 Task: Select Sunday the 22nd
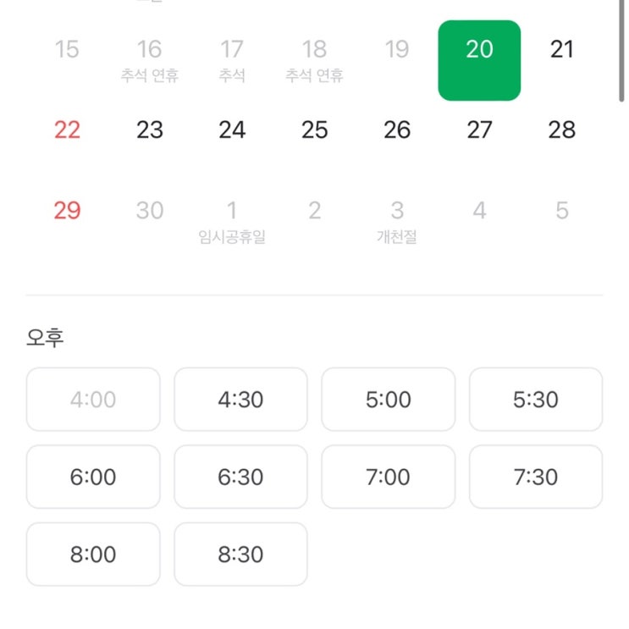[x=67, y=130]
